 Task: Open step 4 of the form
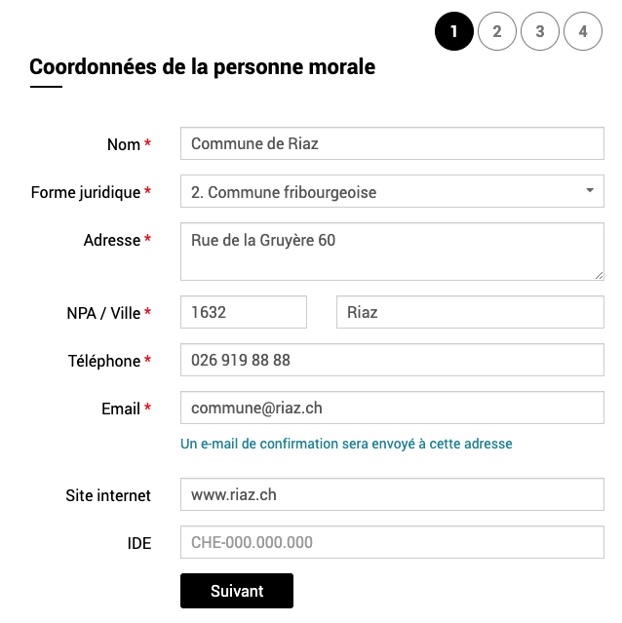click(583, 31)
